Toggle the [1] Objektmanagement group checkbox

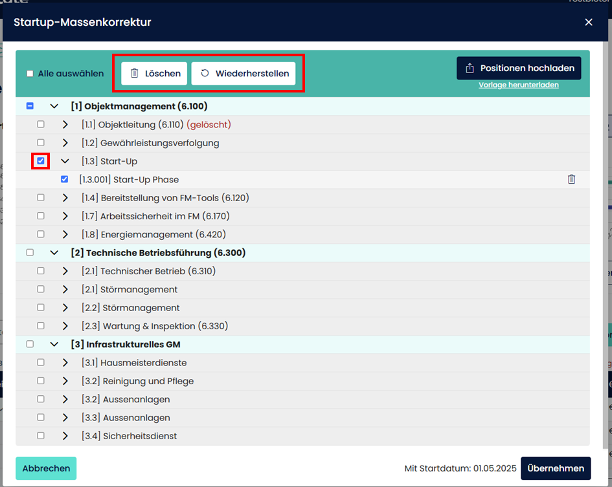click(x=30, y=106)
